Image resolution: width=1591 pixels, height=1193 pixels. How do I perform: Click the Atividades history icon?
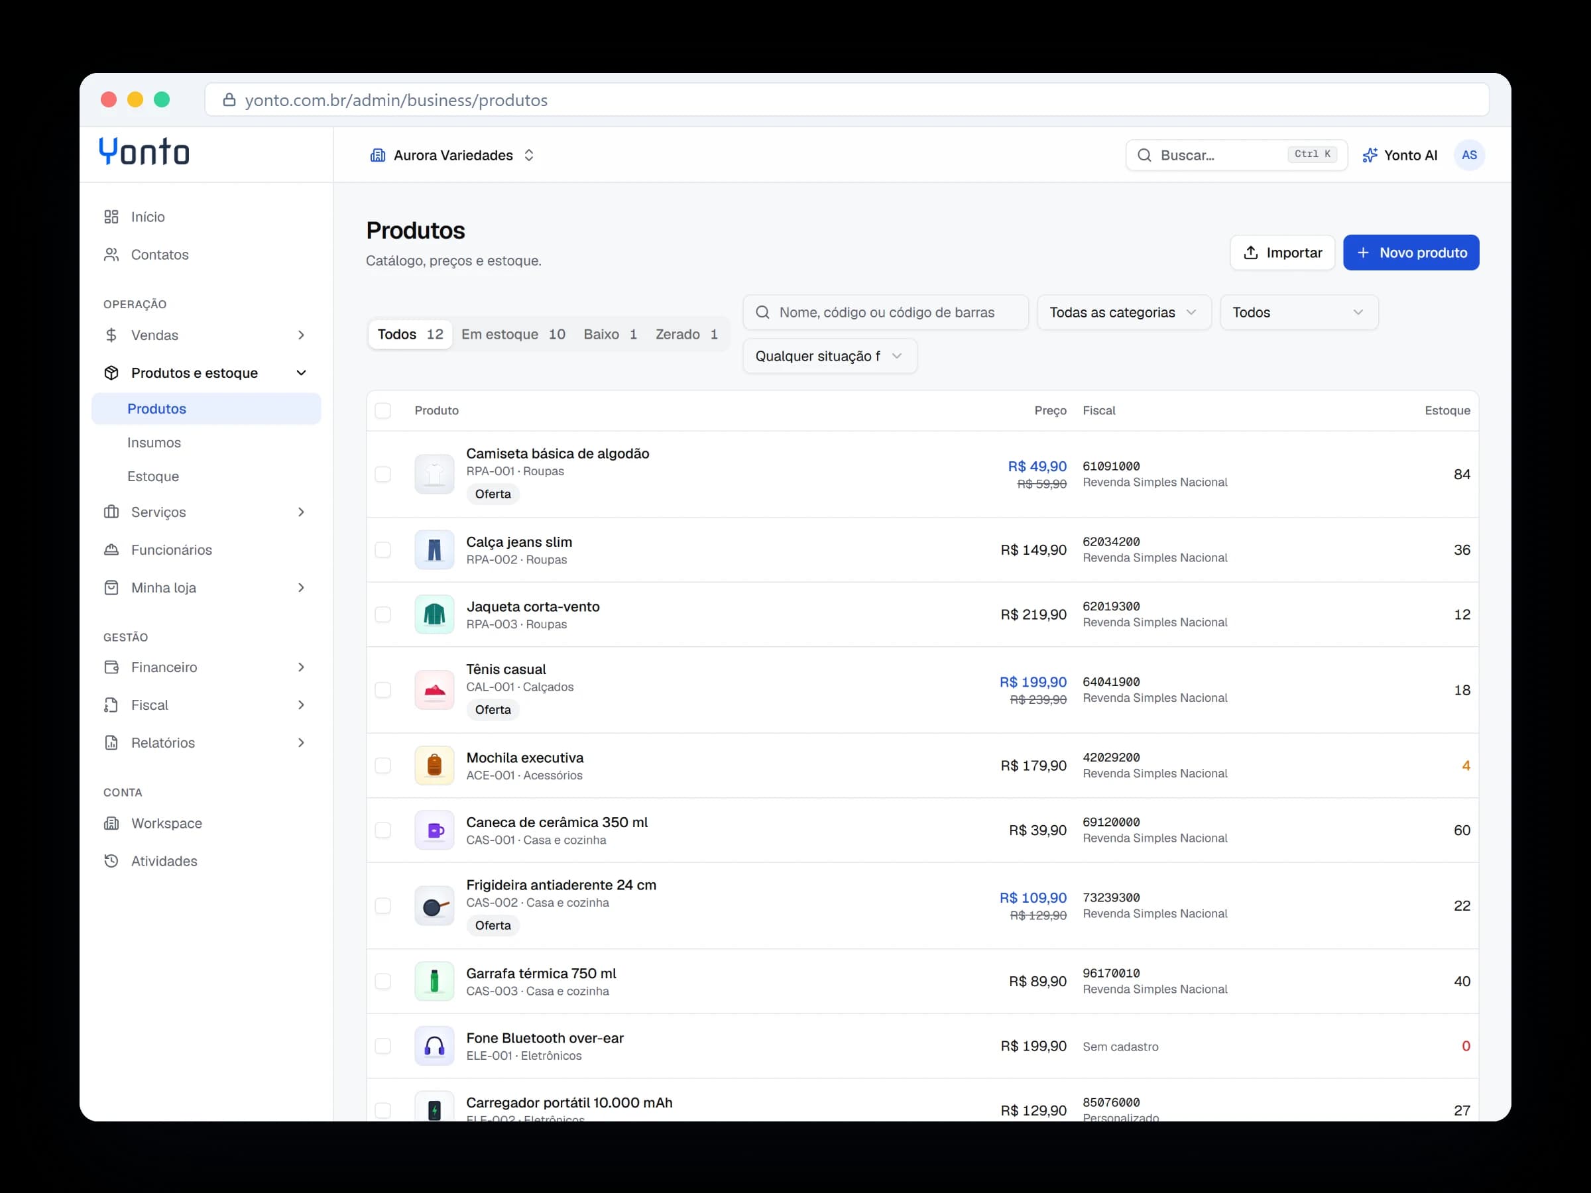pyautogui.click(x=111, y=861)
